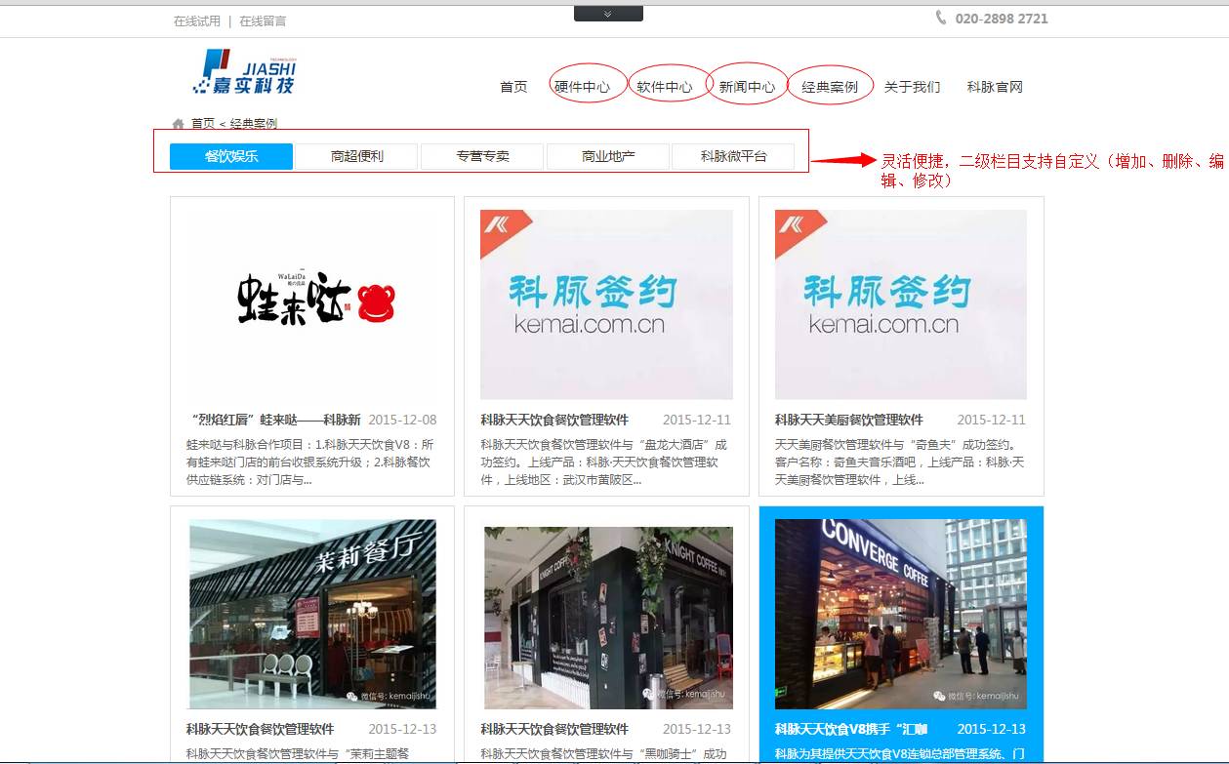This screenshot has width=1229, height=764.
Task: Click description mentioning 盘龙大酒店
Action: (x=603, y=462)
